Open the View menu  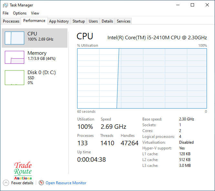(35, 13)
